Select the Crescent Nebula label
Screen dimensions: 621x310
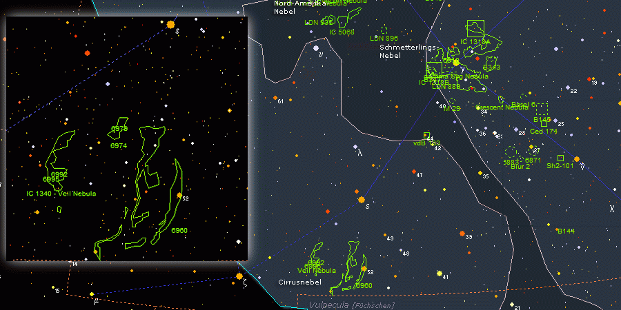[x=502, y=107]
